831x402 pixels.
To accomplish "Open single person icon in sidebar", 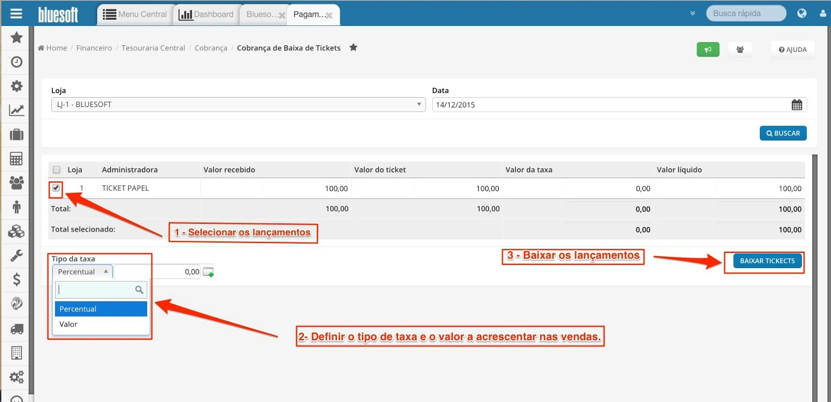I will tap(17, 207).
